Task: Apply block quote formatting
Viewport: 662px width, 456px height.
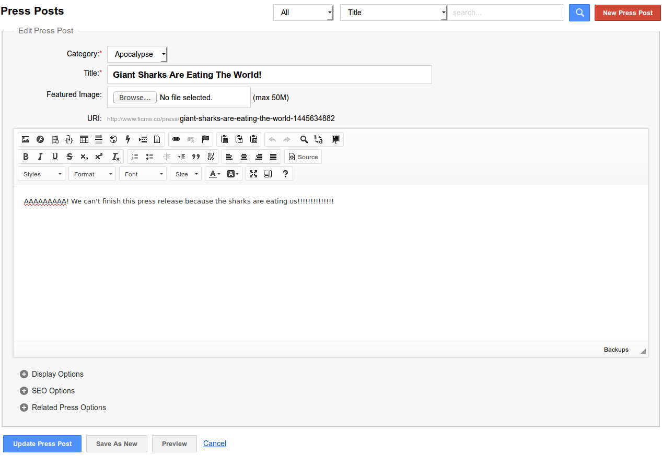Action: click(196, 157)
